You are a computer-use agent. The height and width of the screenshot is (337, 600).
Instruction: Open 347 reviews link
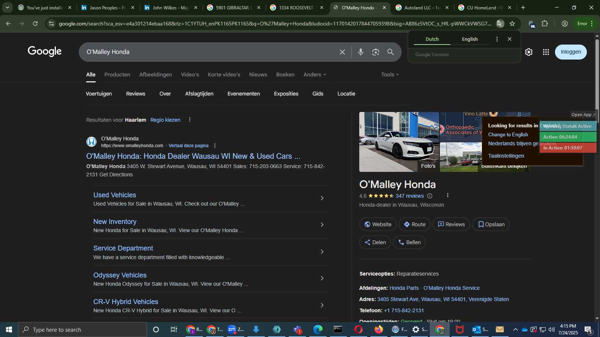tap(409, 196)
